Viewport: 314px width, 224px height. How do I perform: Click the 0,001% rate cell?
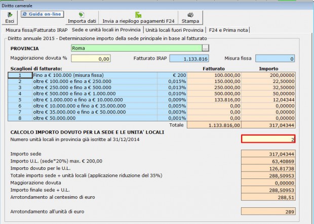[172, 118]
